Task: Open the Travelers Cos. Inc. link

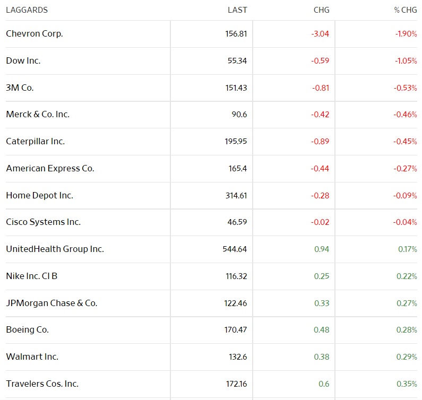Action: [x=42, y=384]
